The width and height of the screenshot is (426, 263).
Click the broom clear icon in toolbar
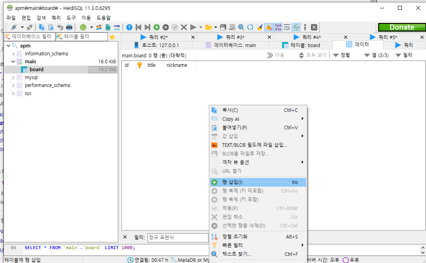(x=259, y=27)
